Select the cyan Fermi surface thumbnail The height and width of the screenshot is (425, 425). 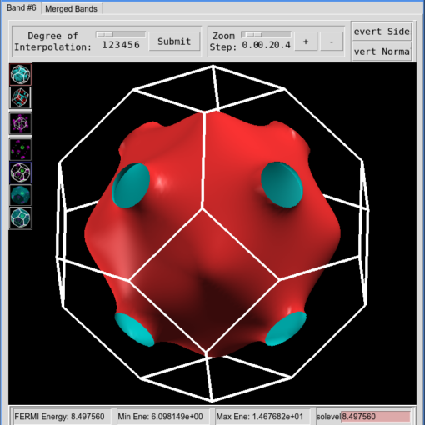[x=21, y=74]
